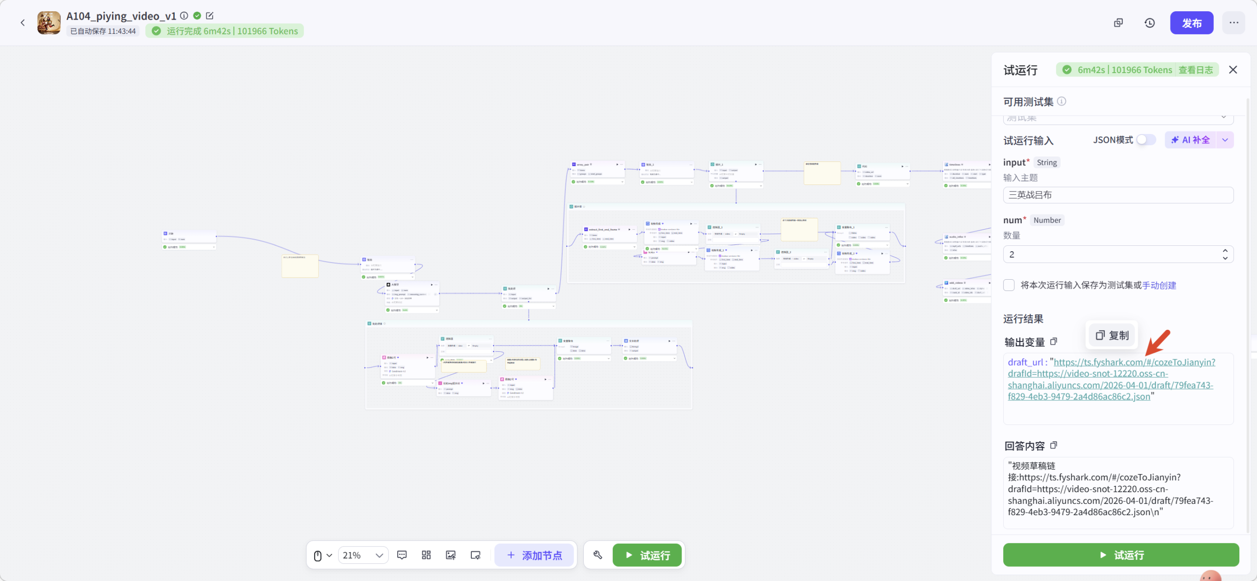
Task: Click the input topic text field
Action: tap(1118, 195)
